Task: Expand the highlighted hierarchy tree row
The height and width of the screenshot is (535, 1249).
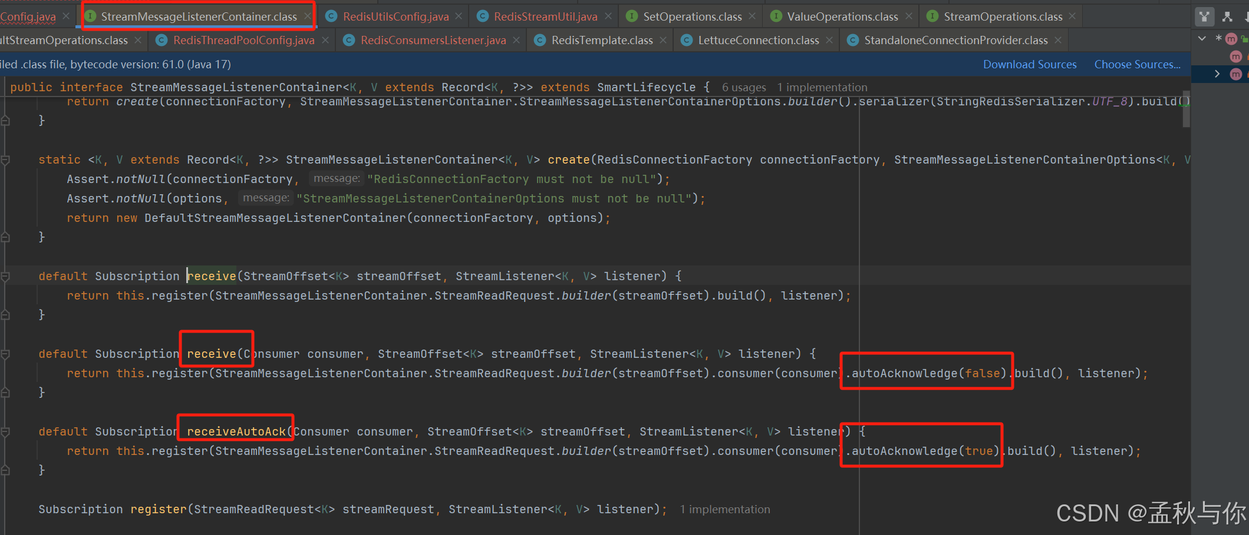Action: 1217,74
